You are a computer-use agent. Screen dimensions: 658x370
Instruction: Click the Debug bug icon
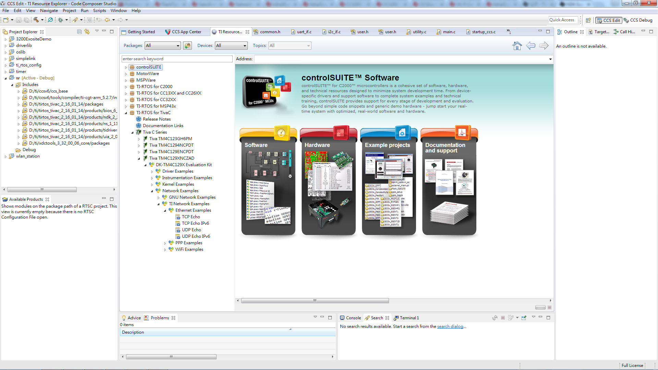(61, 20)
